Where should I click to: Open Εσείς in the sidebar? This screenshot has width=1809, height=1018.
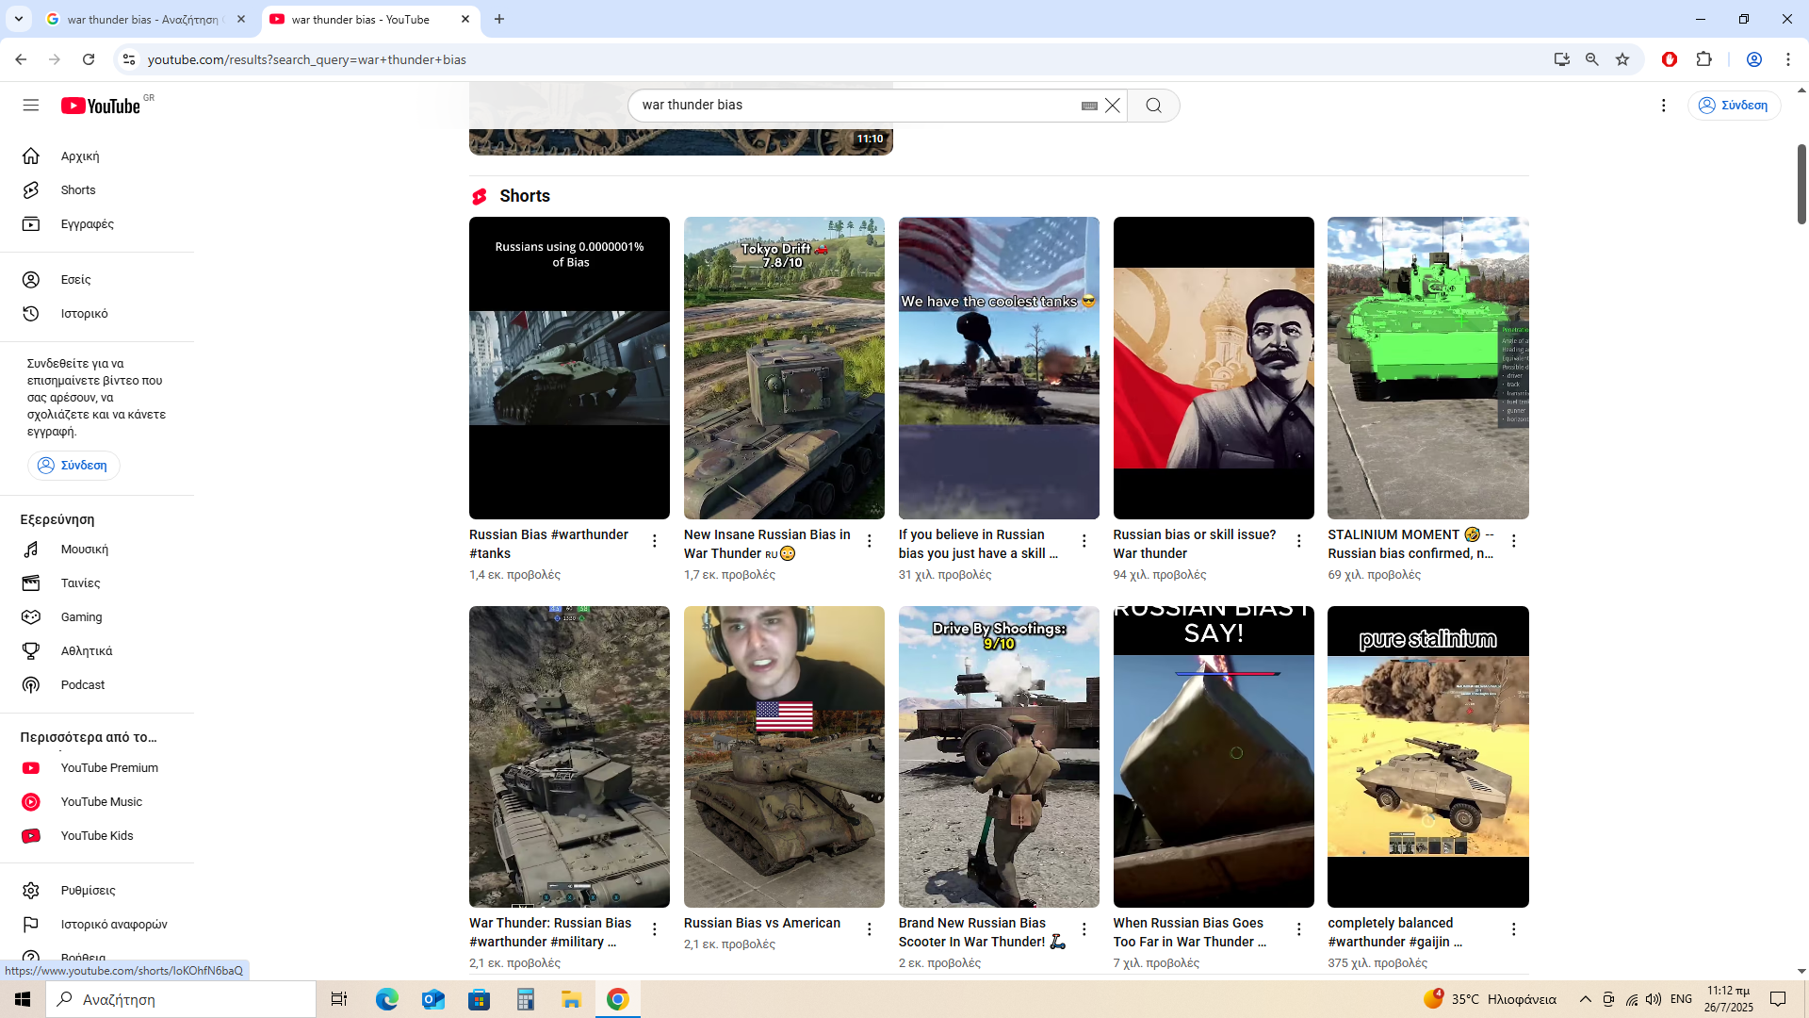(x=97, y=280)
